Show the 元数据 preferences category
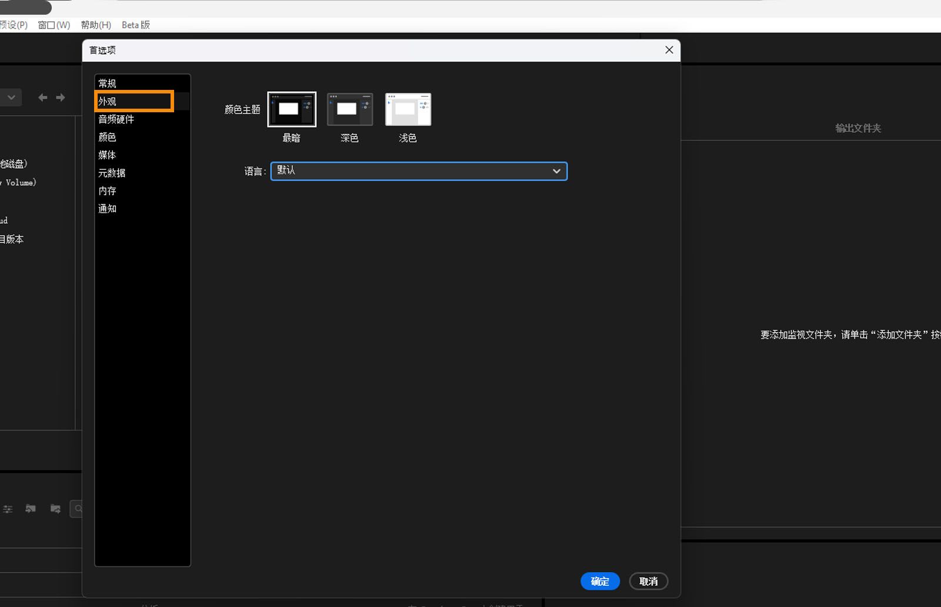941x607 pixels. pos(142,173)
